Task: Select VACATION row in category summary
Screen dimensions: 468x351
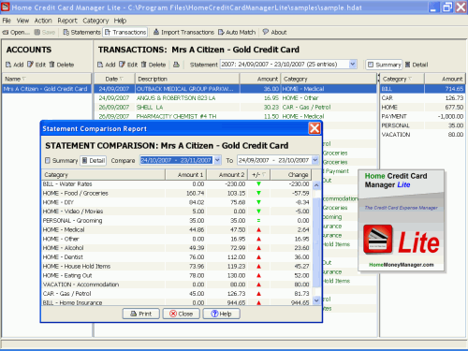Action: pos(422,135)
